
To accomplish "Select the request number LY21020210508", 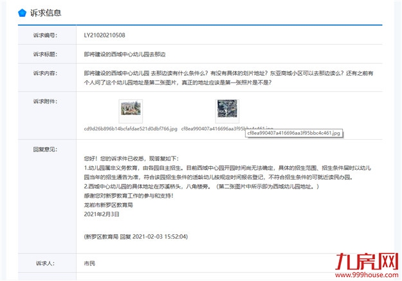I will point(105,35).
